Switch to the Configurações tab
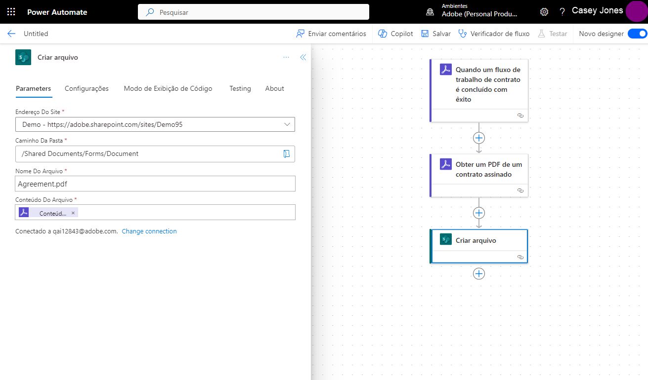This screenshot has width=648, height=380. tap(86, 88)
